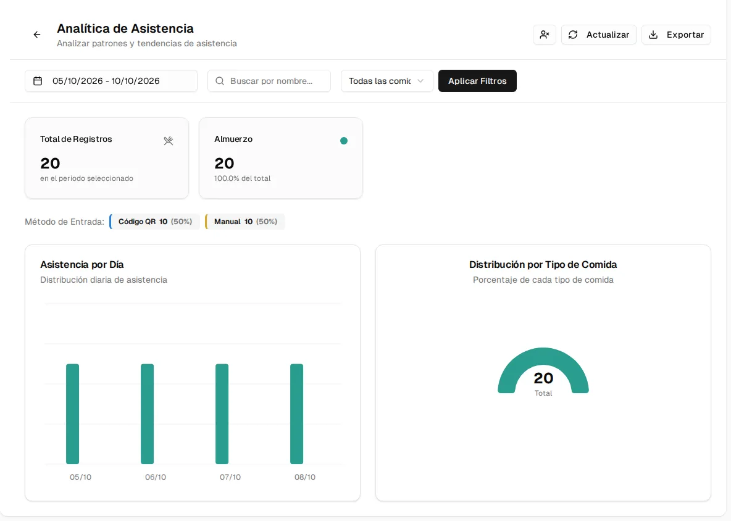
Task: Focus the Buscar por nombre search field
Action: click(x=269, y=81)
